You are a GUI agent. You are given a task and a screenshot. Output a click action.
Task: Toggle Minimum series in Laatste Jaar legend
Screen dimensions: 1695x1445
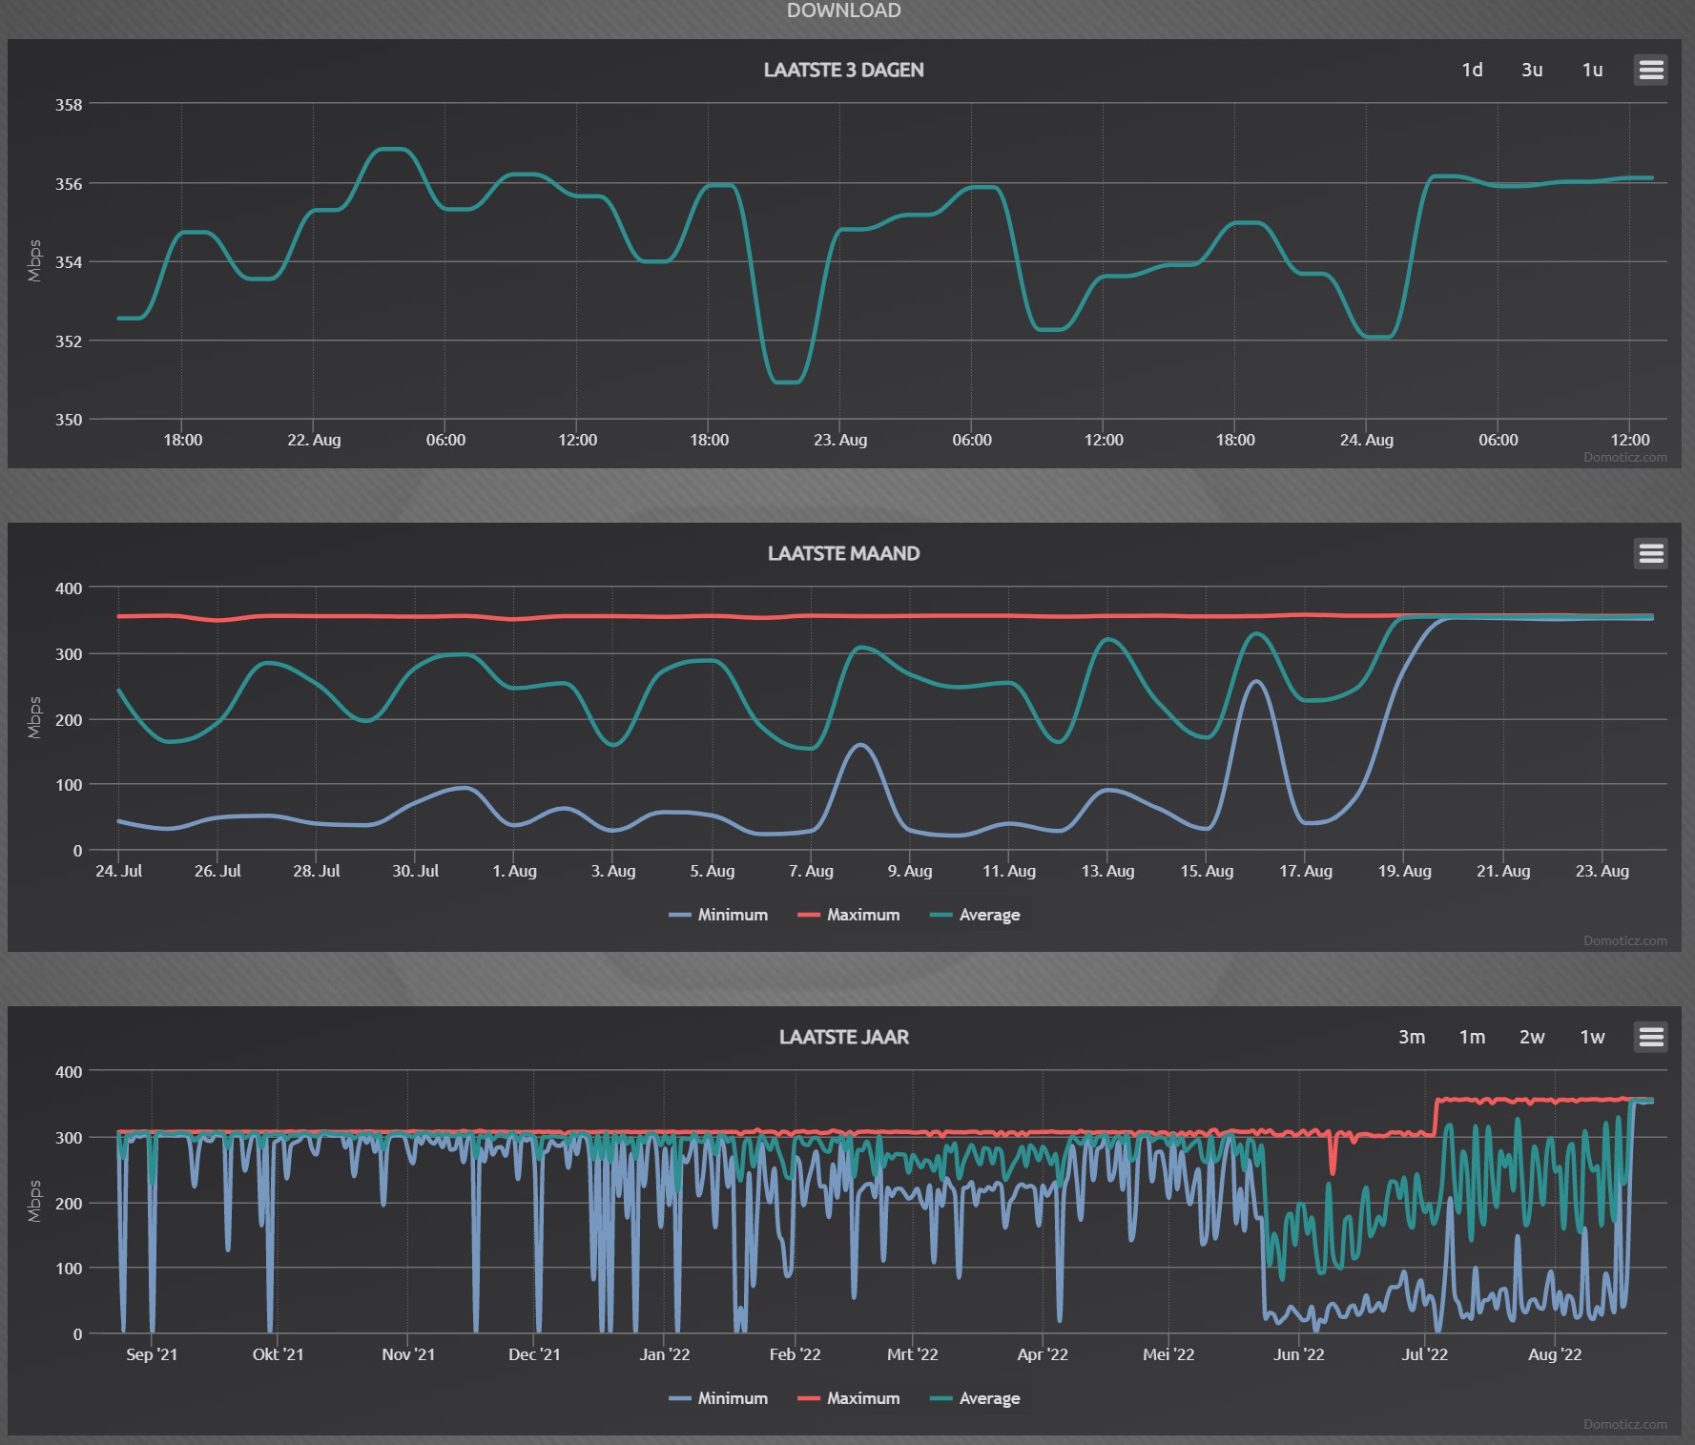[719, 1398]
